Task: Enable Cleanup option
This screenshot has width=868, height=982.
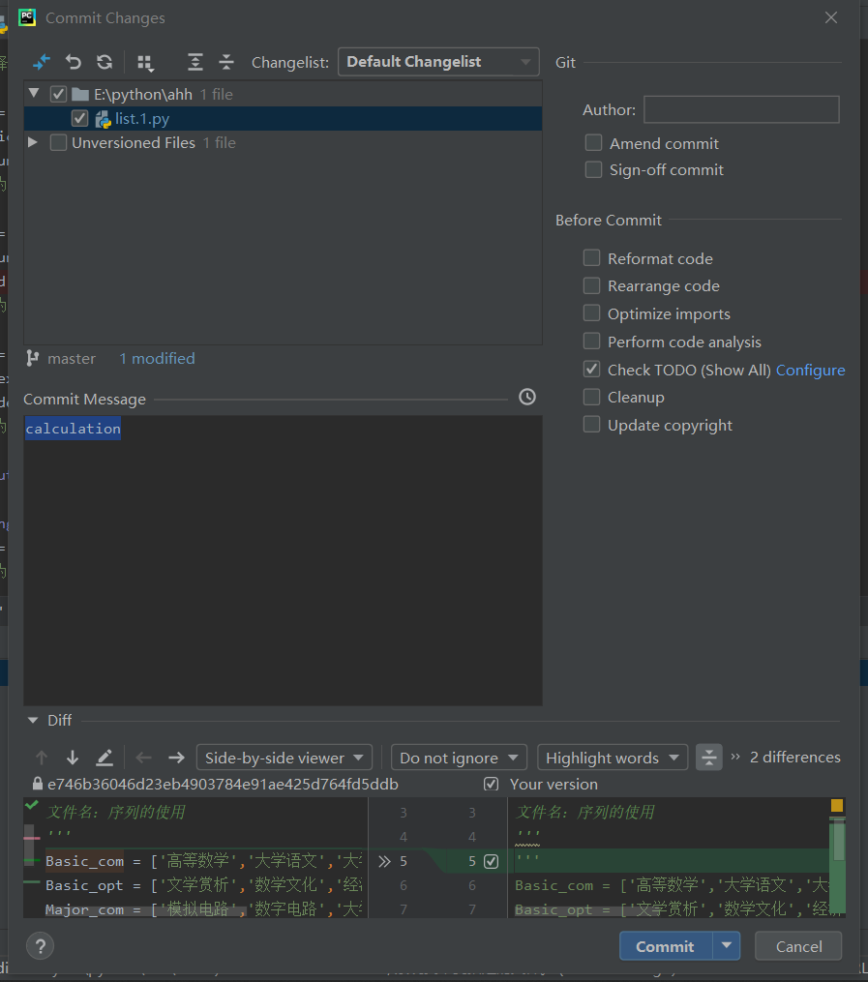Action: pyautogui.click(x=591, y=397)
